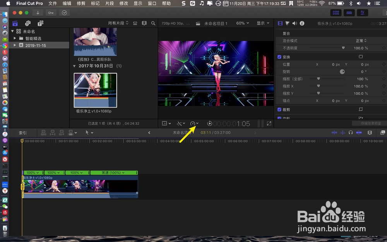The image size is (387, 242).
Task: Open timeline clip appearance filmstrip icon
Action: pos(370,132)
